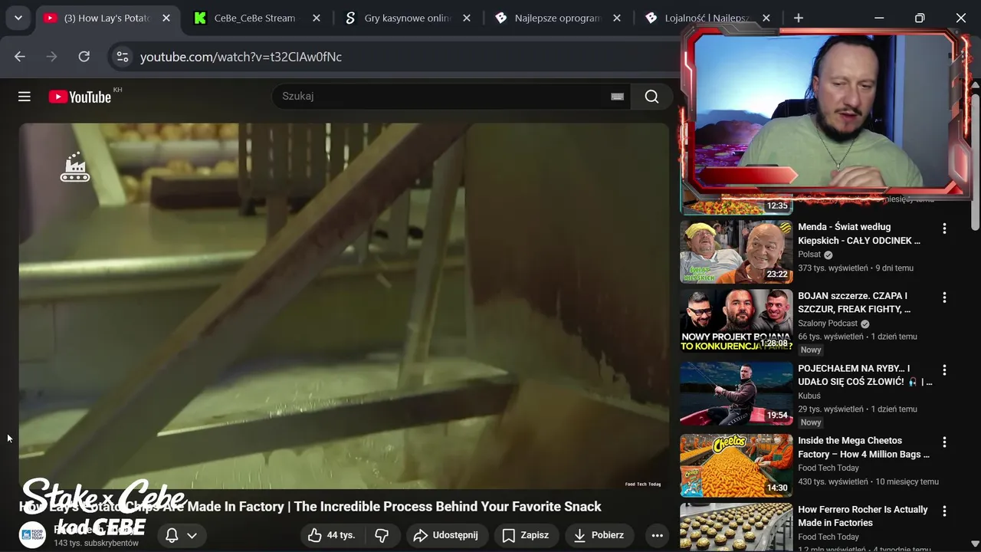
Task: Open a new browser tab
Action: (799, 18)
